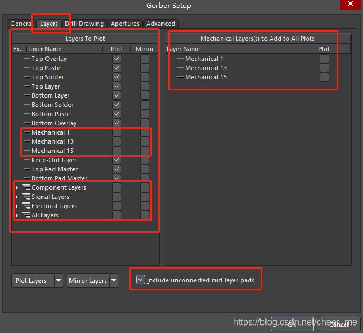
Task: Switch to the Drill Drawing tab
Action: pos(85,24)
